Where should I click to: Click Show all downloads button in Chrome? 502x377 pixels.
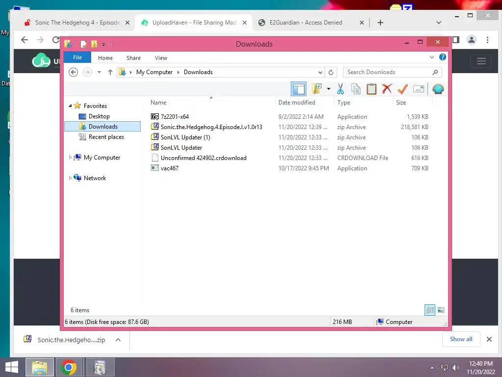click(x=461, y=339)
